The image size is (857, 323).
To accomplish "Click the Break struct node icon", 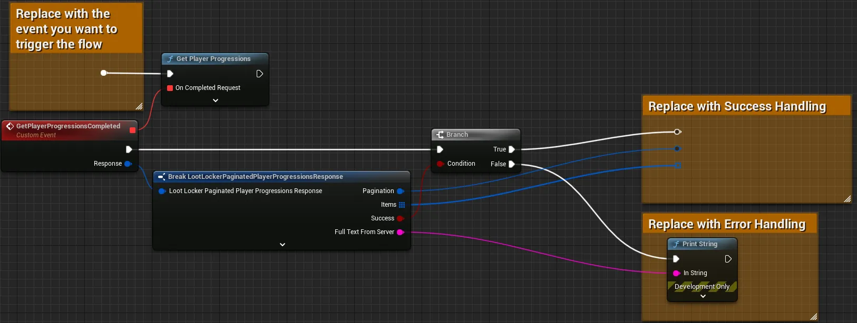I will point(162,177).
